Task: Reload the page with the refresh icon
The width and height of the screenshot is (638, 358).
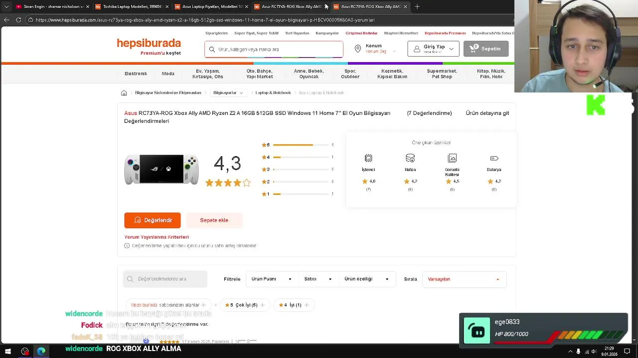Action: pos(18,20)
